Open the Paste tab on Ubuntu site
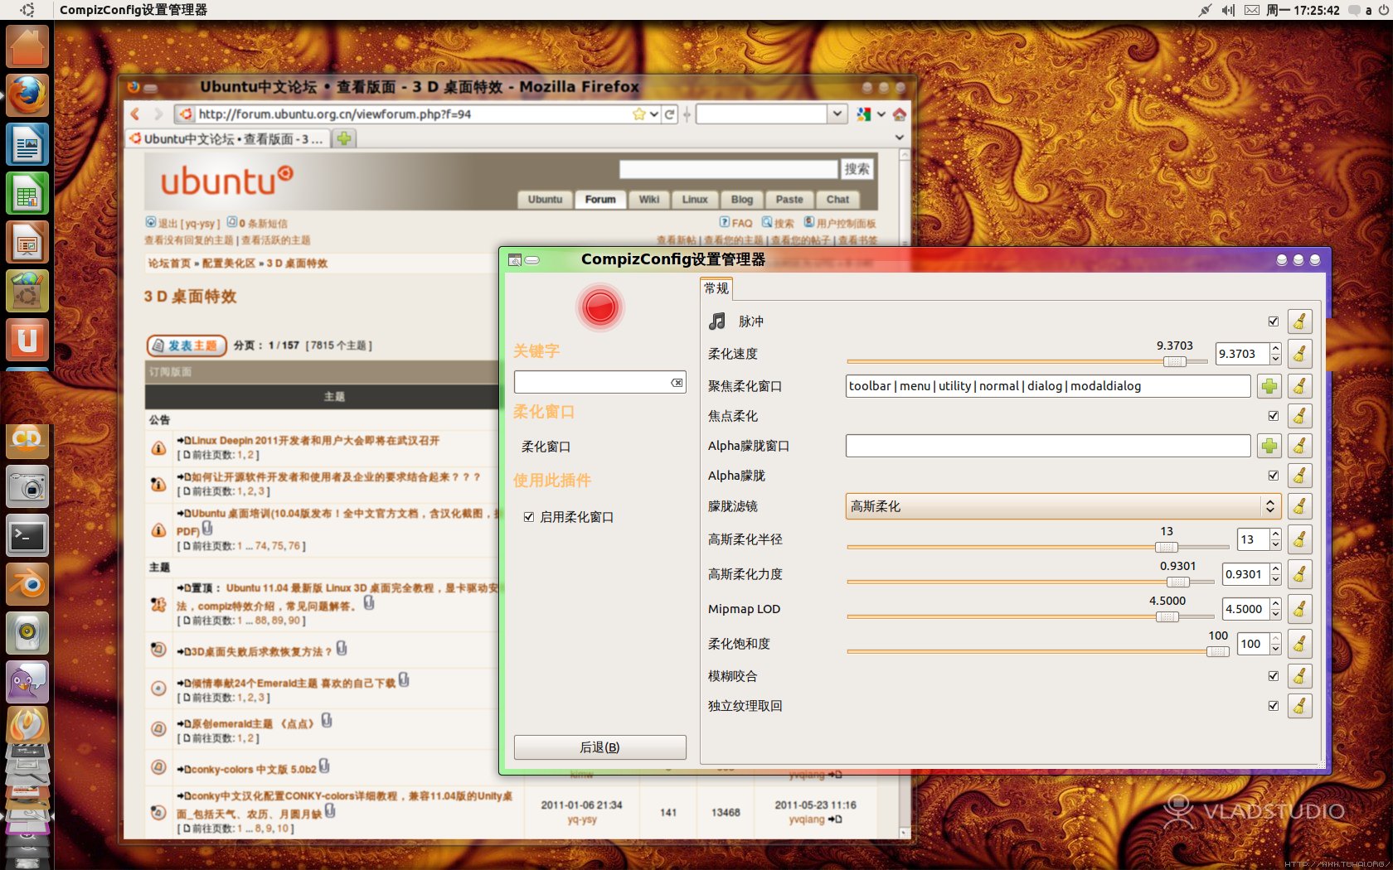The image size is (1393, 870). click(x=789, y=200)
